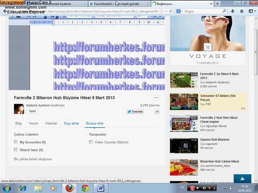The height and width of the screenshot is (193, 258).
Task: Launch Internet Explorer from taskbar
Action: click(22, 188)
